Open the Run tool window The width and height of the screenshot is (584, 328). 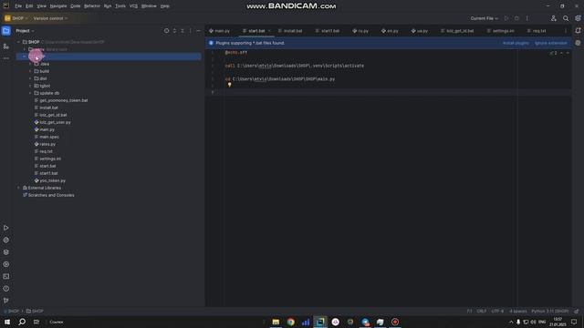pos(6,228)
